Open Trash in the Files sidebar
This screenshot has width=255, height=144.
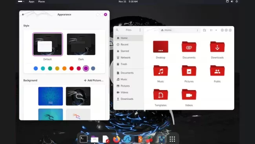point(128,64)
